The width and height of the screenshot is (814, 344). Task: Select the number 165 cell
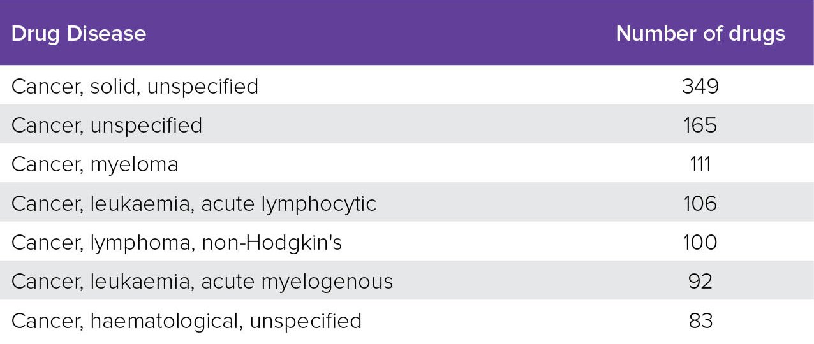700,125
